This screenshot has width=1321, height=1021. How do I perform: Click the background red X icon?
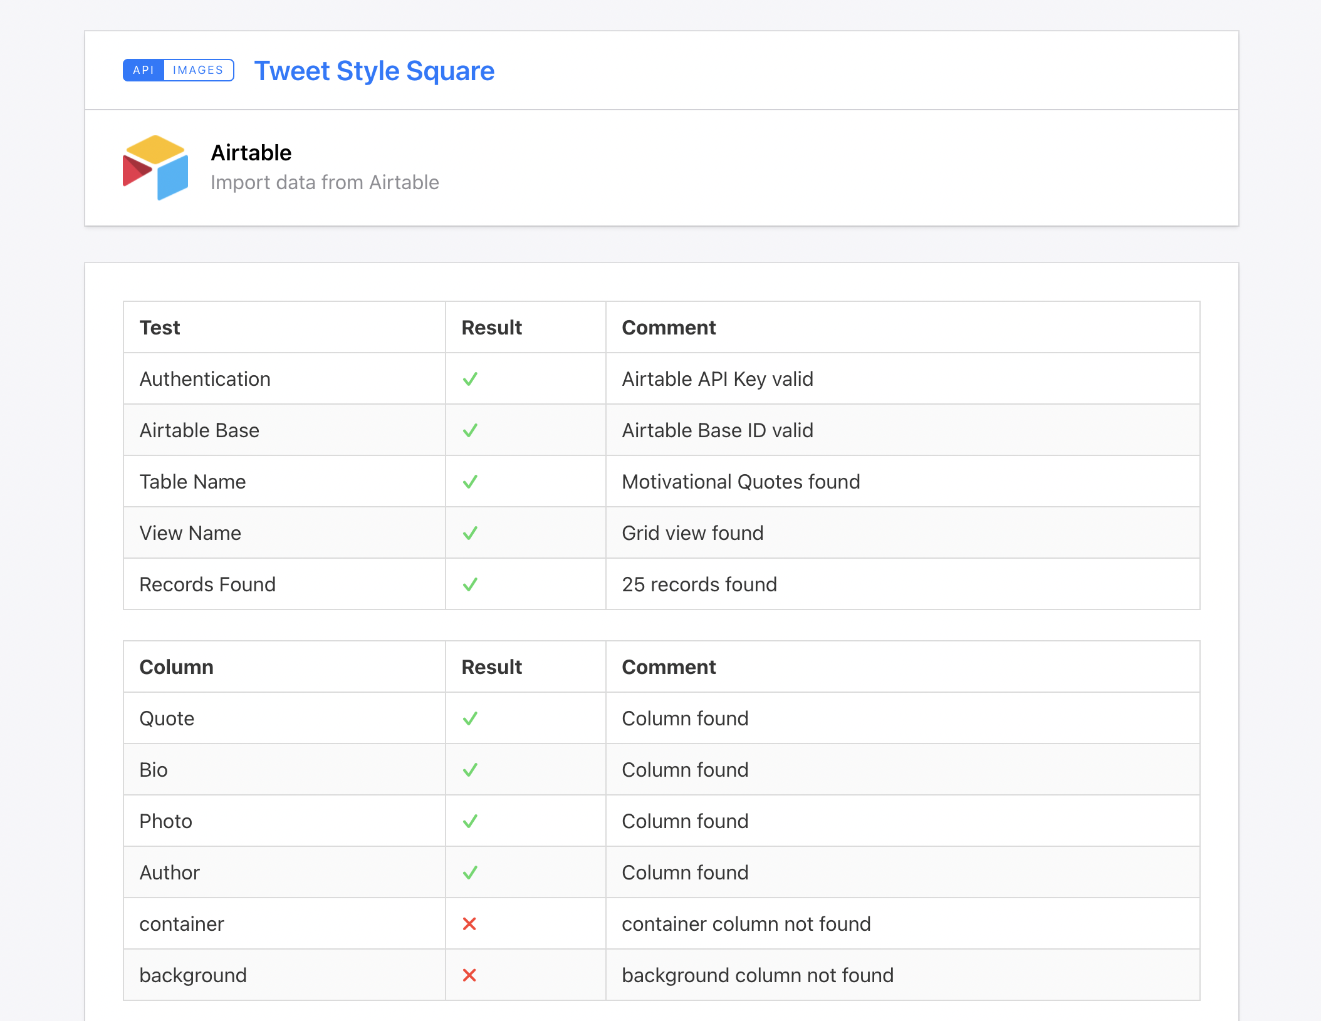pos(469,975)
